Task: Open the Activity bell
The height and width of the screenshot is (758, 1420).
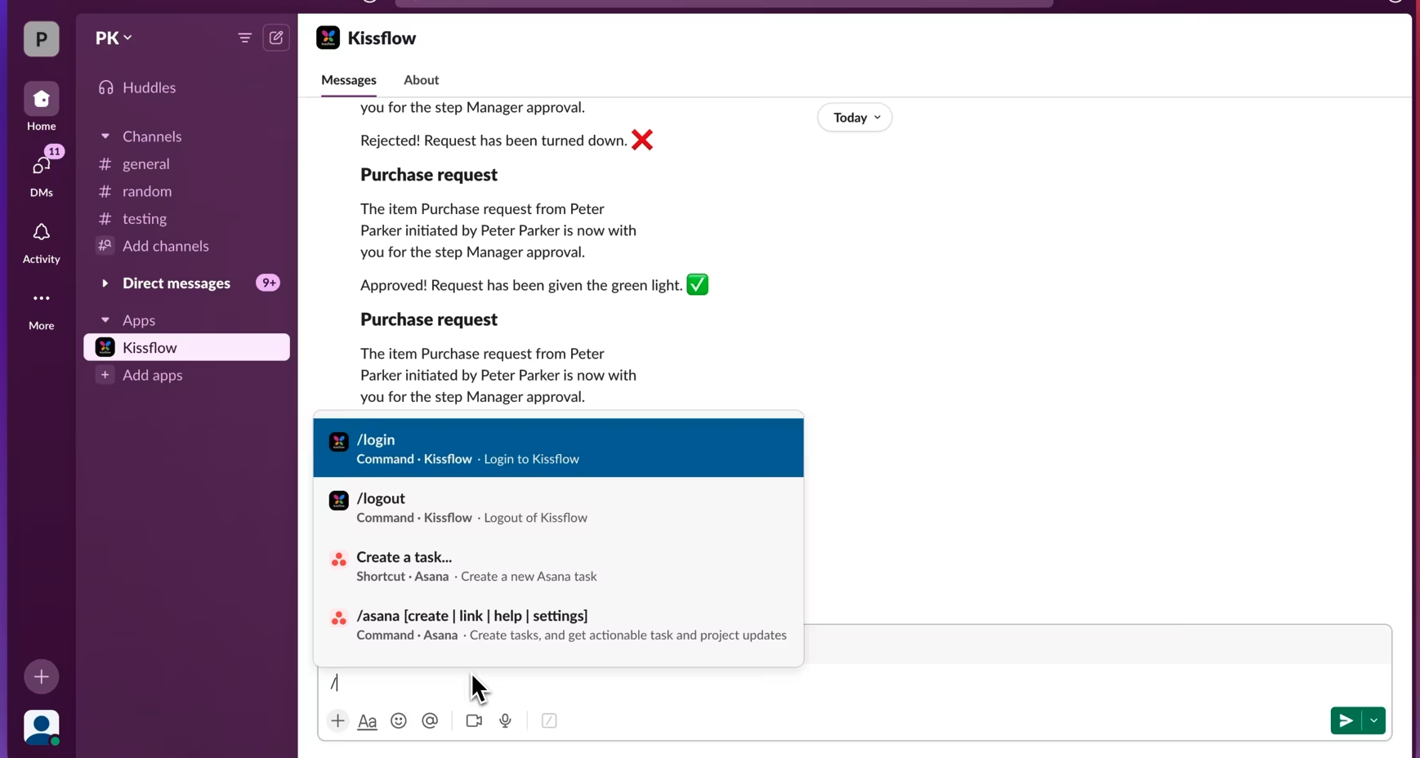Action: click(41, 243)
